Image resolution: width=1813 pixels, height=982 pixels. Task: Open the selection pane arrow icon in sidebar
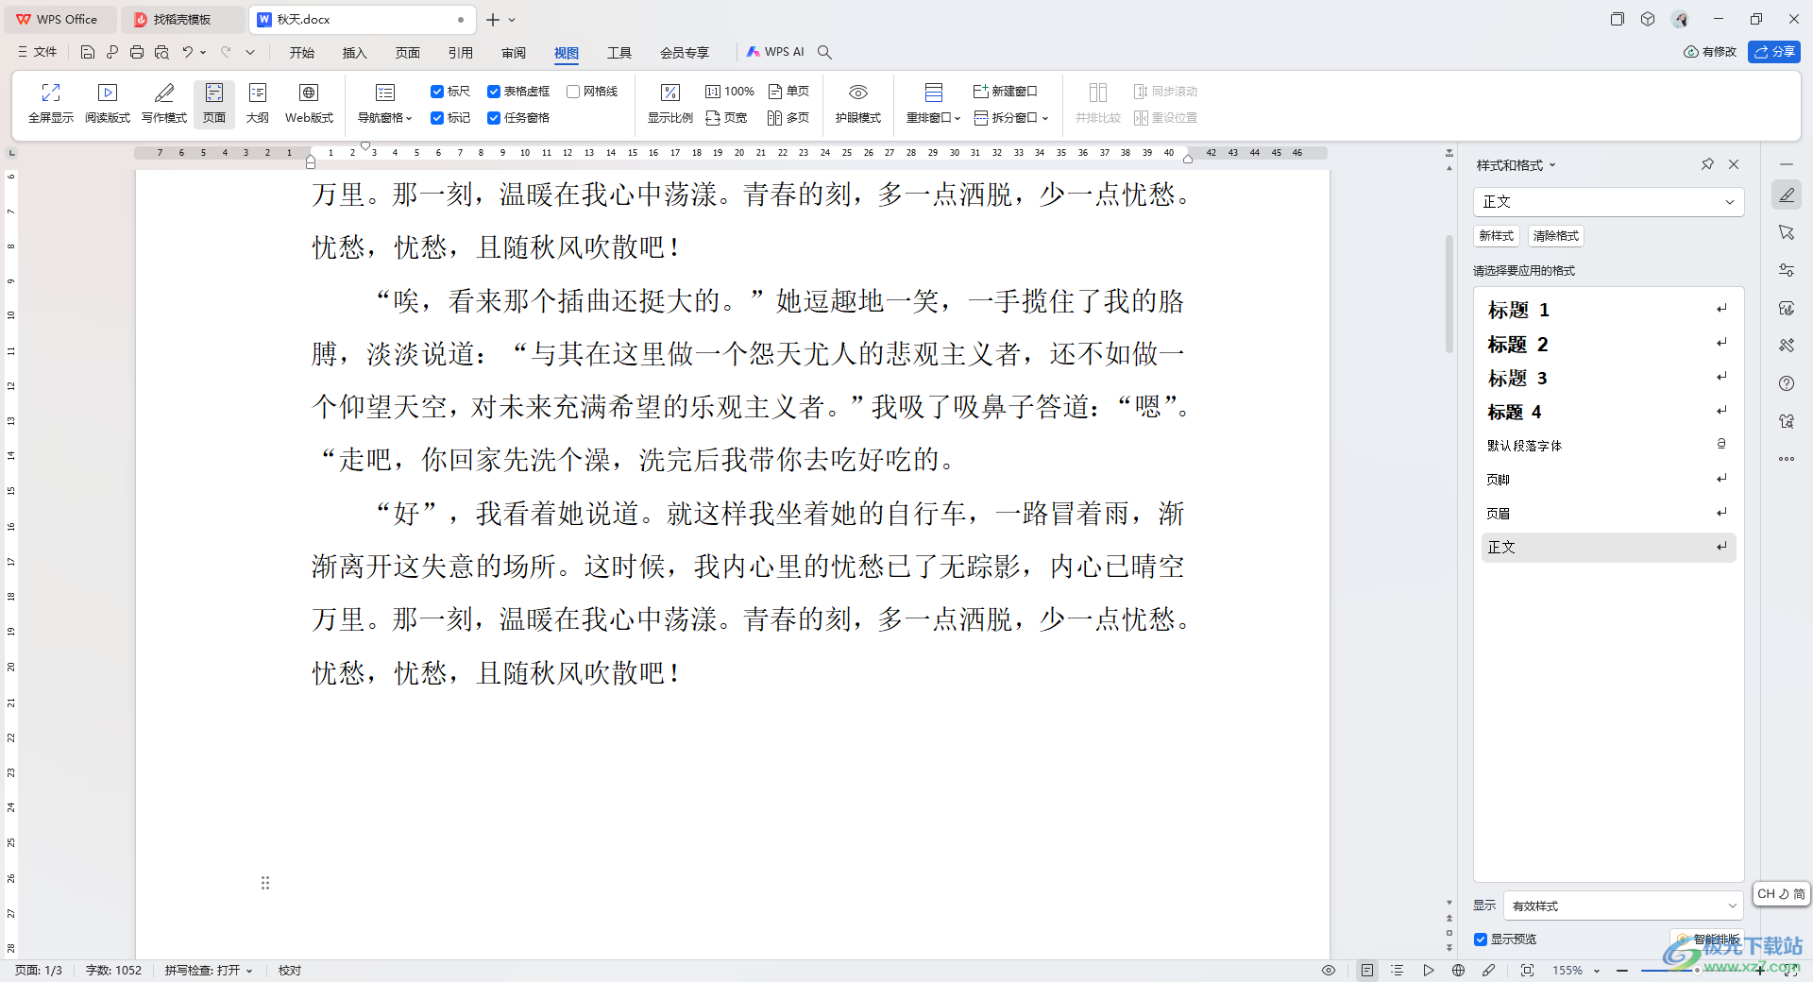pos(1787,232)
